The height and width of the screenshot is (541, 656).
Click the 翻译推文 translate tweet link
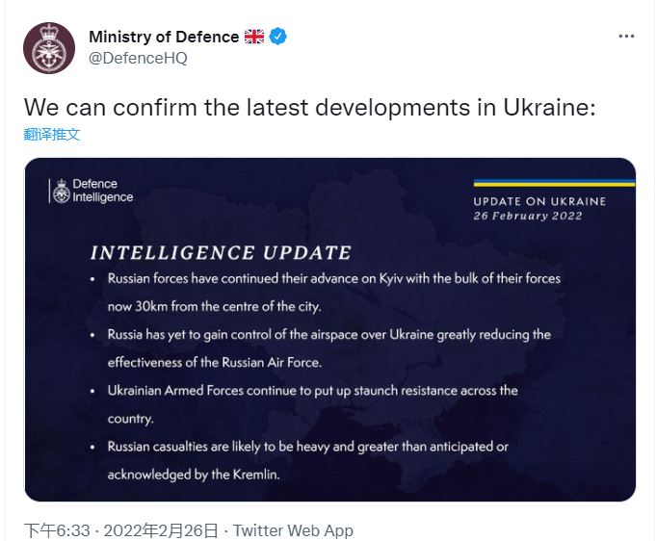52,134
